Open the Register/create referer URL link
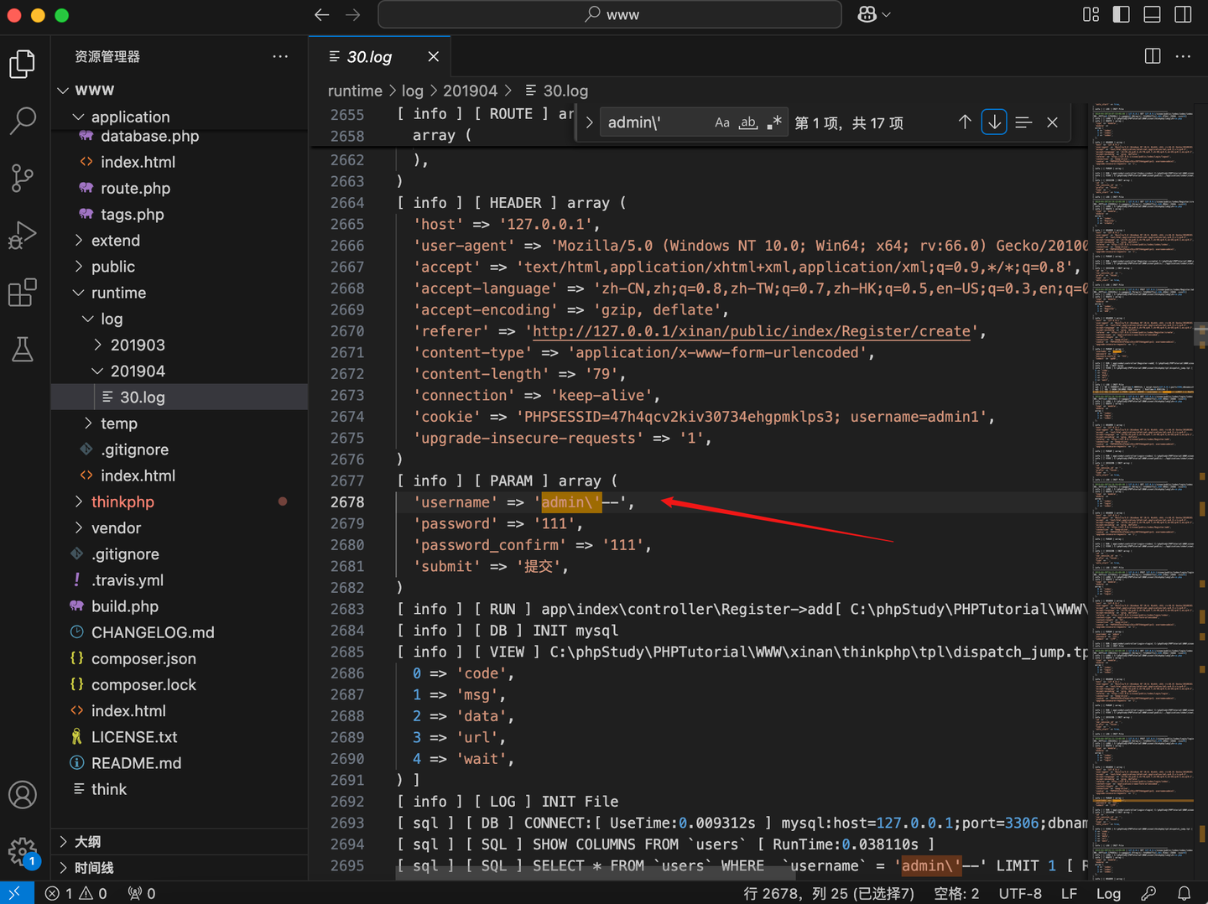 pos(751,331)
